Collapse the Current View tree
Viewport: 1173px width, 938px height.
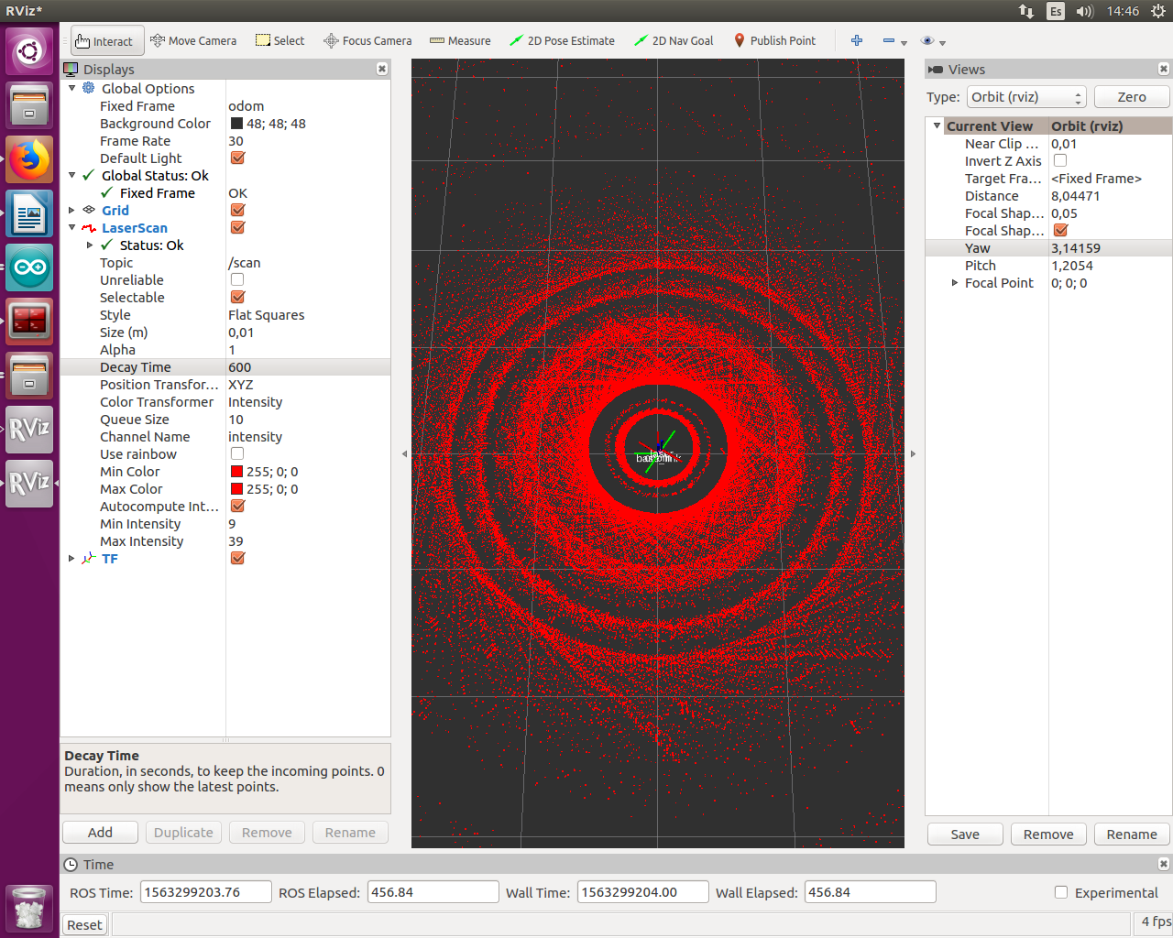tap(937, 125)
